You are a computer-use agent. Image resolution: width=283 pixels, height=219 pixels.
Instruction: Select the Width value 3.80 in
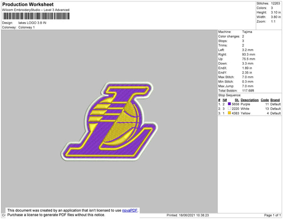[276, 17]
